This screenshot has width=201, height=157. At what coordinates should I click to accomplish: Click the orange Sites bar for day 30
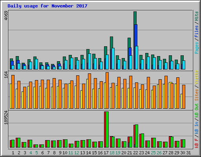[184, 97]
